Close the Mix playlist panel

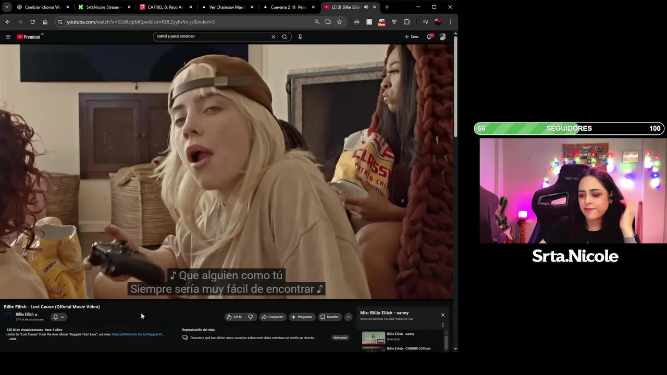(443, 315)
